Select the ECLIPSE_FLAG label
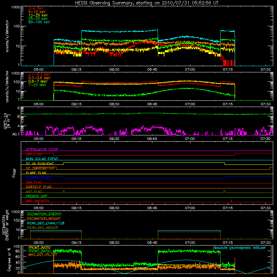Image resolution: width=277 pixels, height=277 pixels. 38,178
